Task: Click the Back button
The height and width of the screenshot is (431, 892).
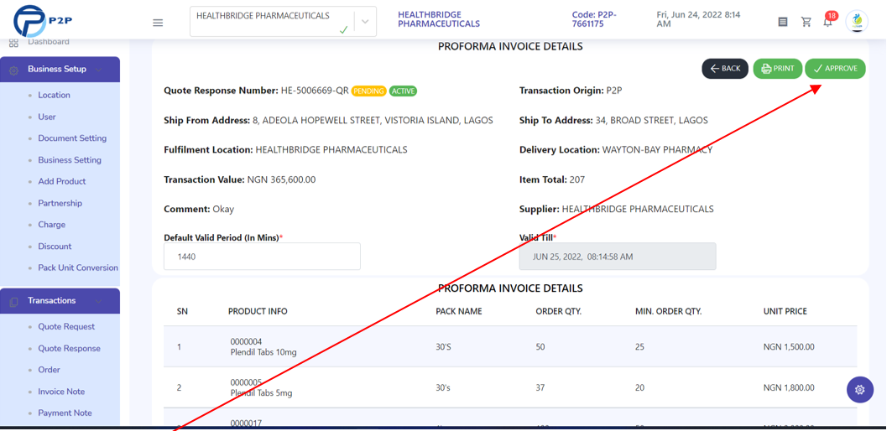Action: pos(725,68)
